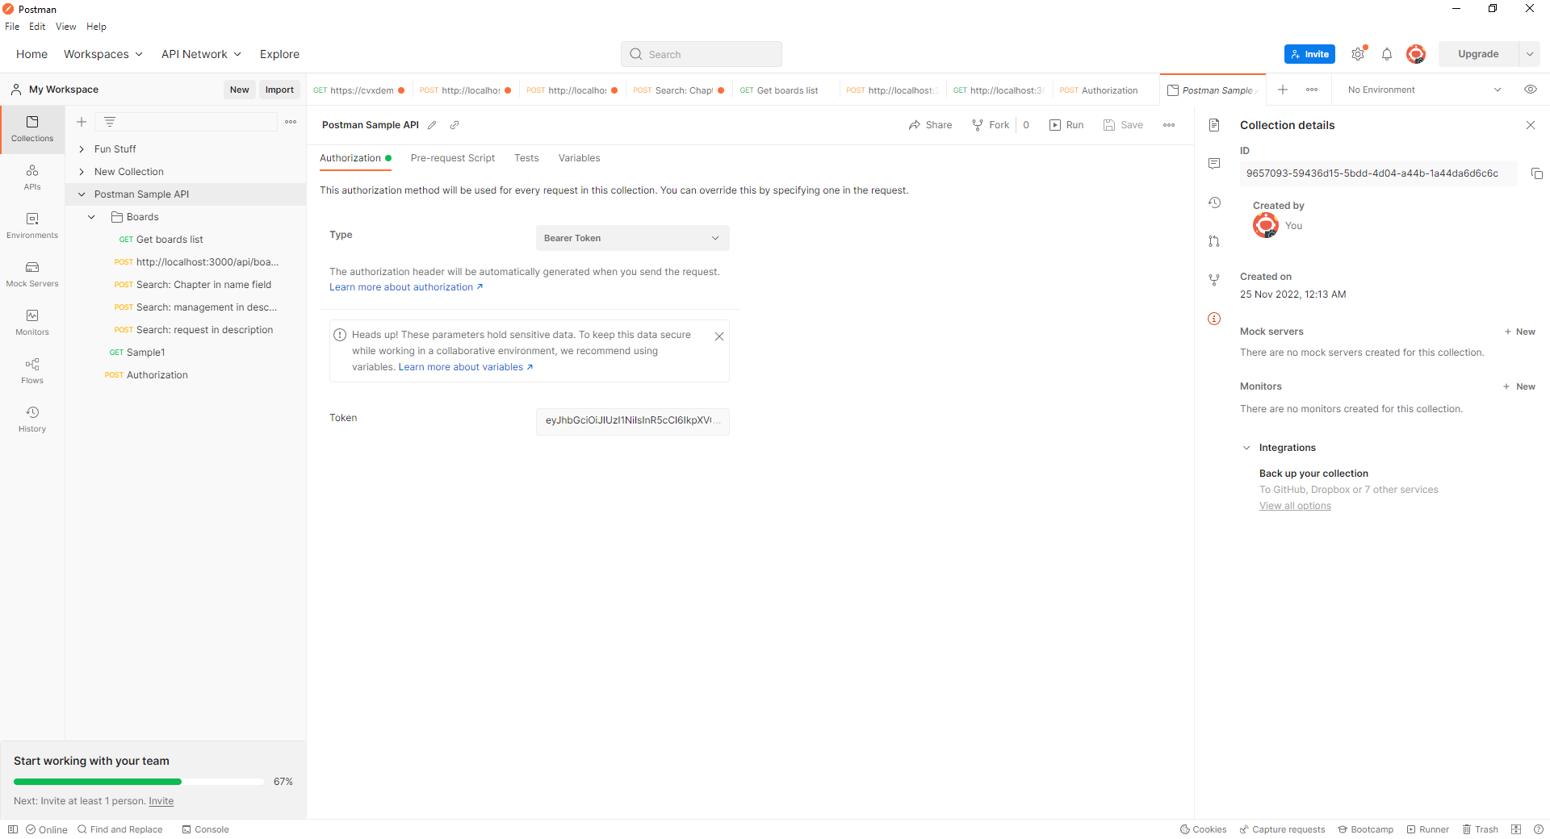Open user profile avatar in header
This screenshot has height=839, width=1550.
(x=1416, y=54)
